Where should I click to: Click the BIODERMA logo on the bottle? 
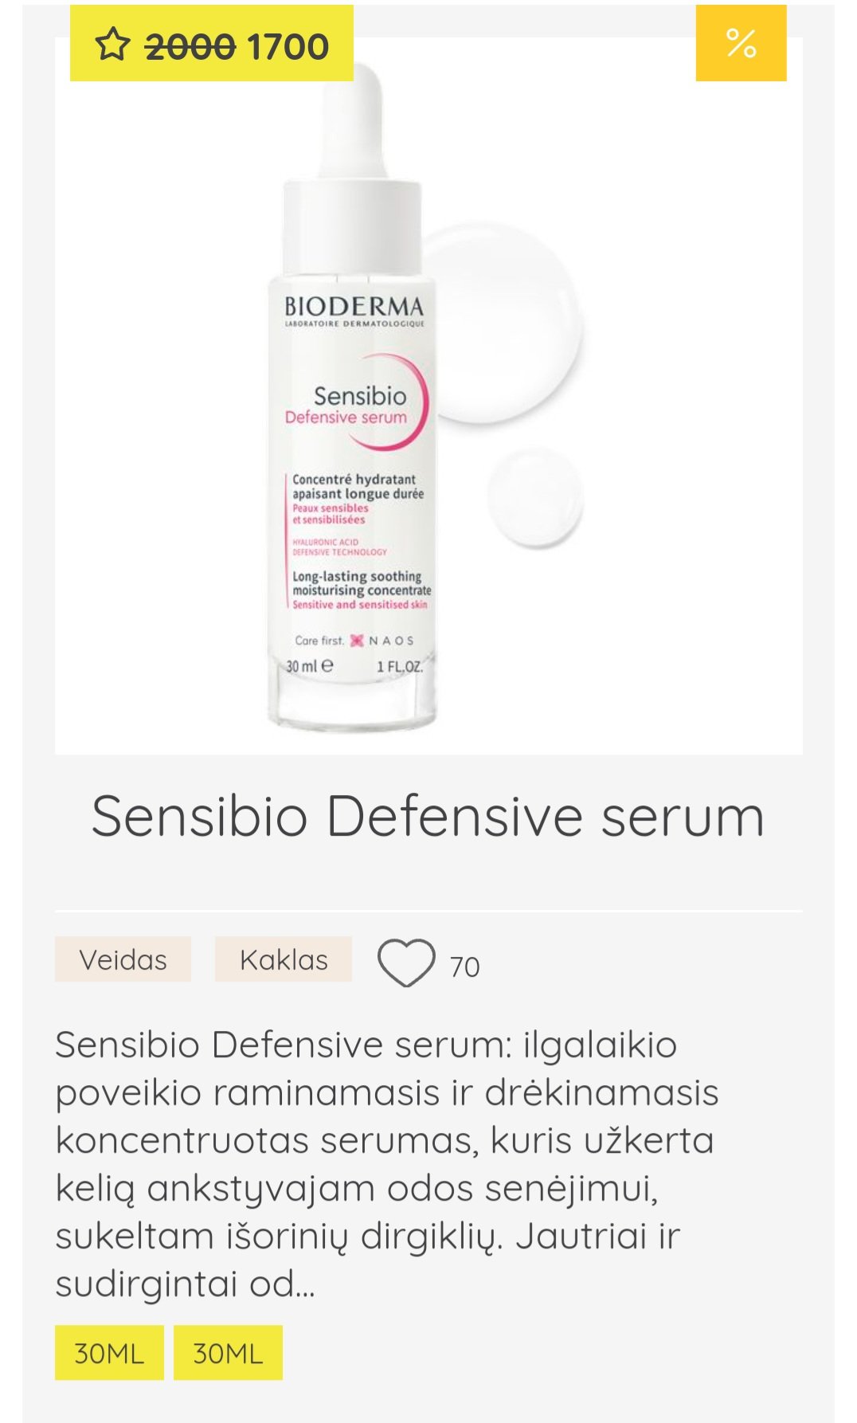[354, 307]
